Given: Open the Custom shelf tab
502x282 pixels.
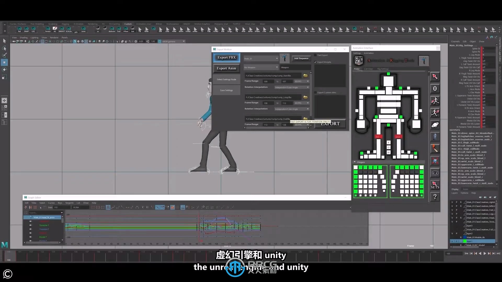Looking at the screenshot, I should 128,24.
